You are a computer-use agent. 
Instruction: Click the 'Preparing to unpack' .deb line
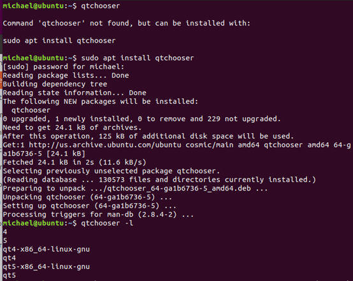(135, 188)
